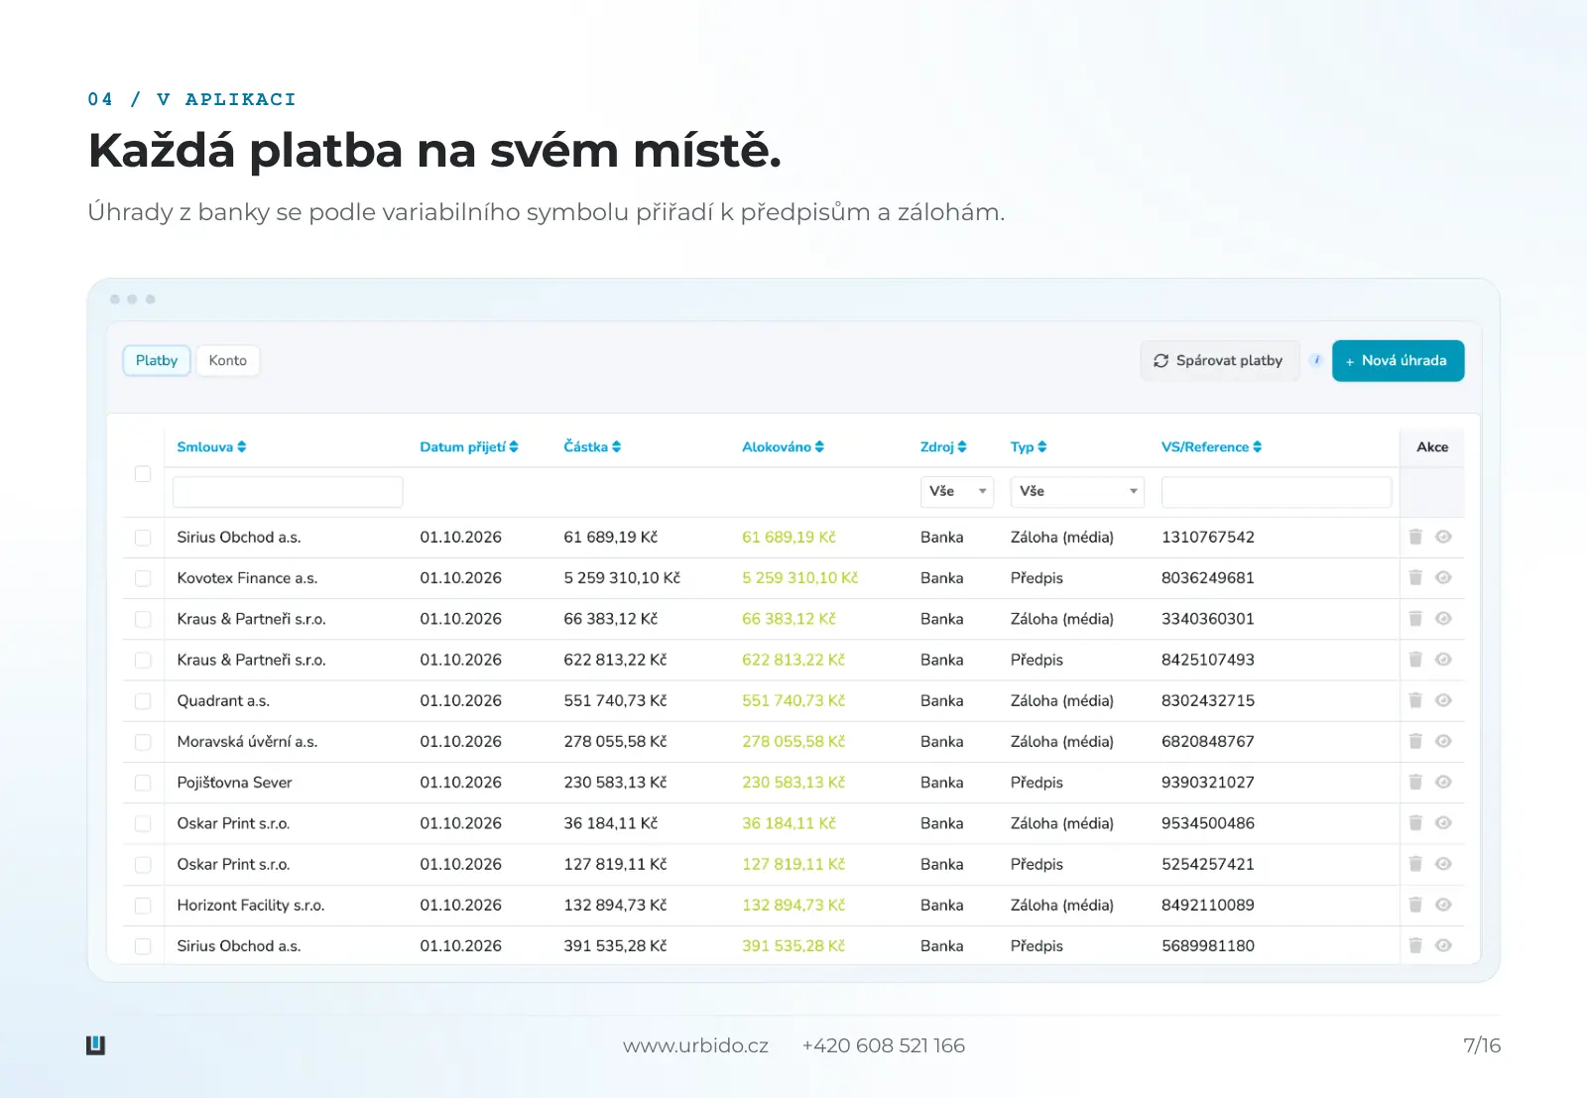This screenshot has width=1587, height=1098.
Task: Delete payment with reference 9534500486
Action: tap(1415, 823)
